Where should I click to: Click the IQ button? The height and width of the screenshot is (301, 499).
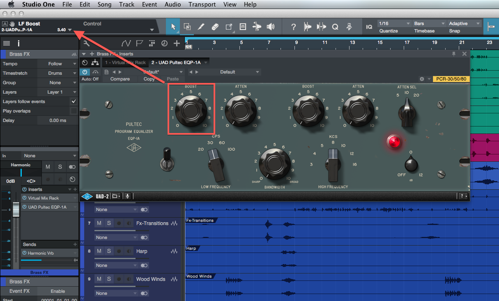click(x=369, y=27)
